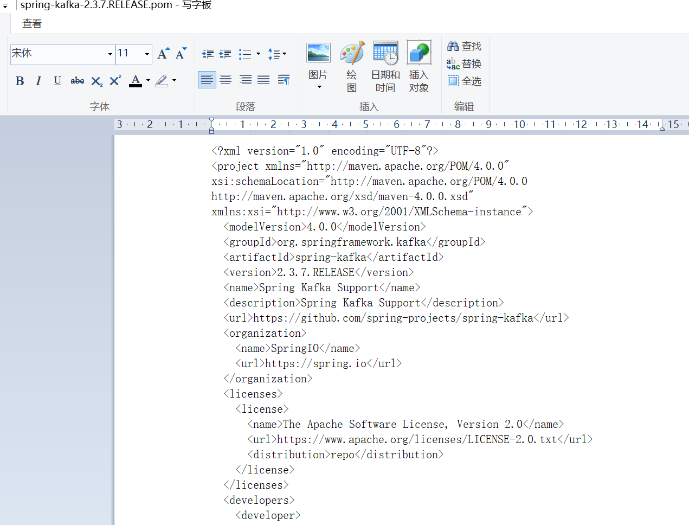Increase font size with Grow Font button
Image resolution: width=689 pixels, height=525 pixels.
point(163,53)
